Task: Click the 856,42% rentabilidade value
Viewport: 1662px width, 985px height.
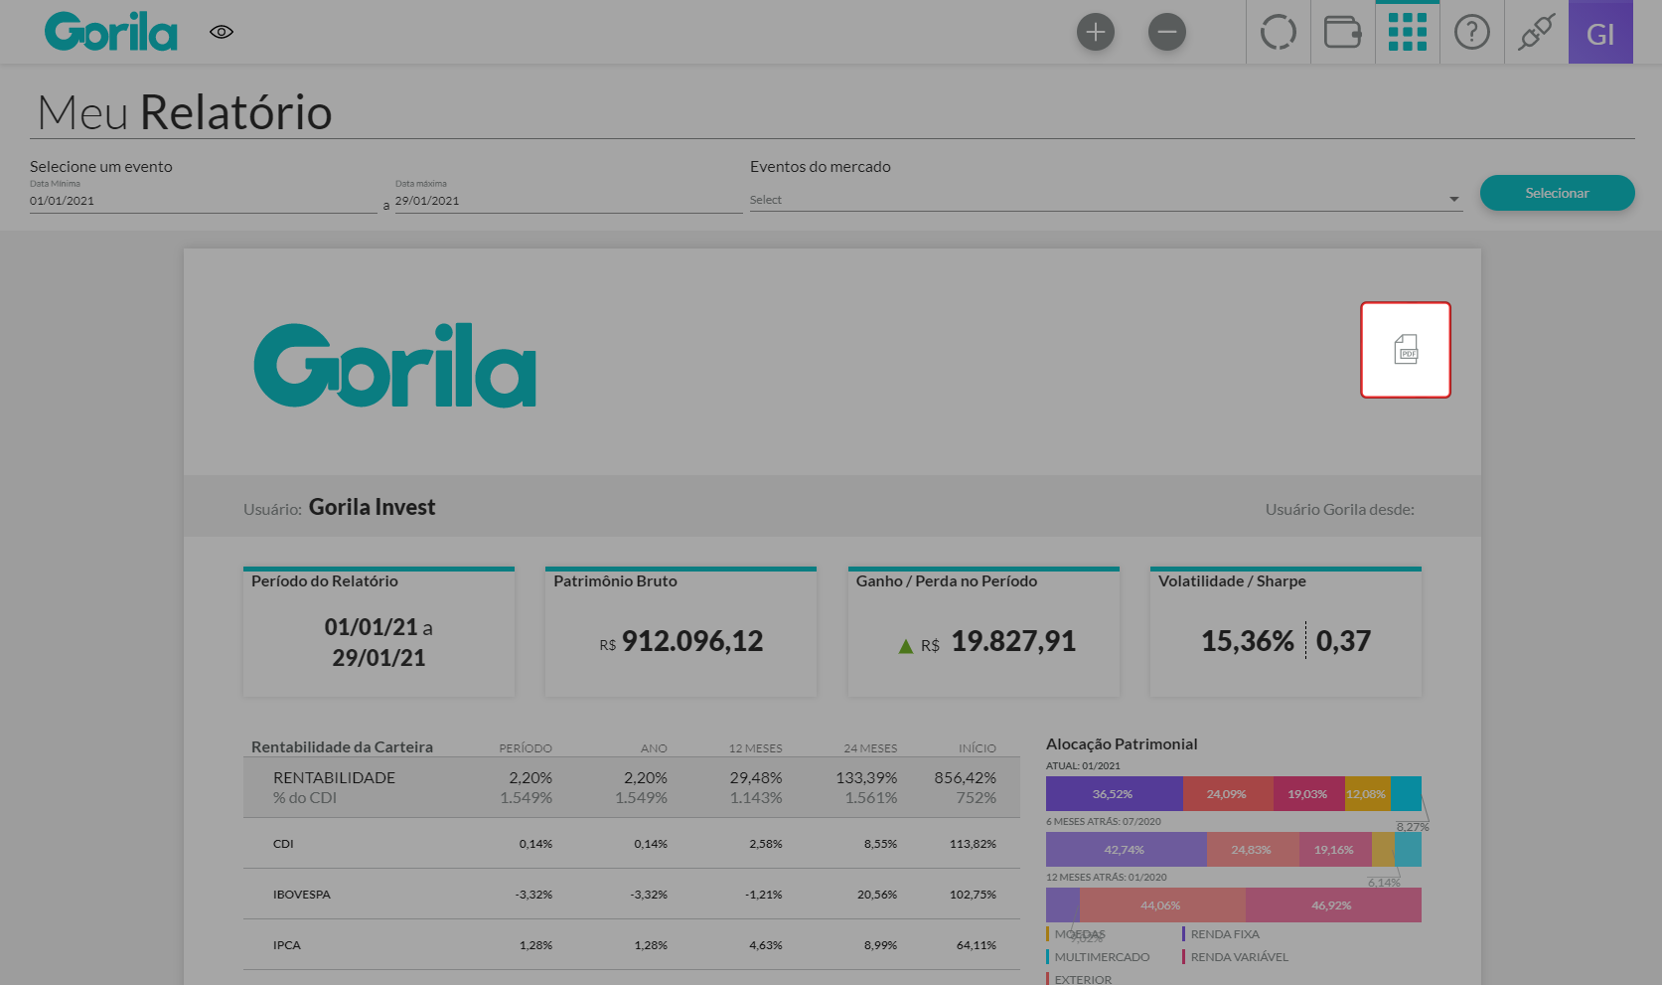Action: (965, 777)
